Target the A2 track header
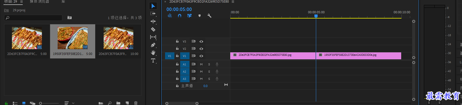The image size is (462, 105). click(184, 71)
